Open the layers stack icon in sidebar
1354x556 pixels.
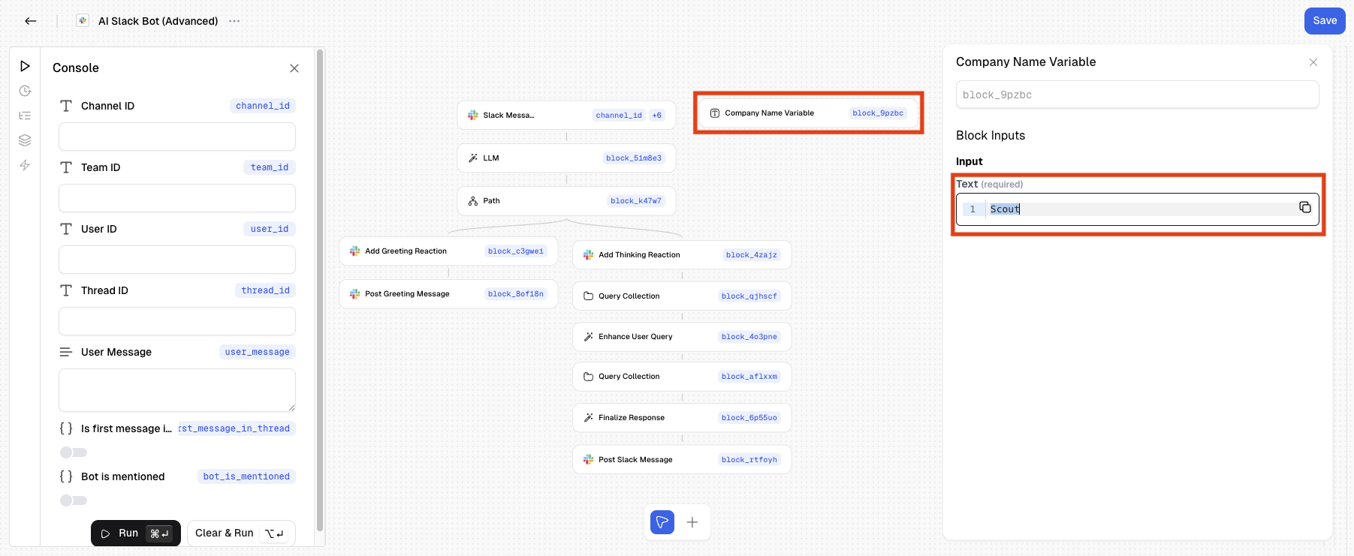pyautogui.click(x=25, y=140)
